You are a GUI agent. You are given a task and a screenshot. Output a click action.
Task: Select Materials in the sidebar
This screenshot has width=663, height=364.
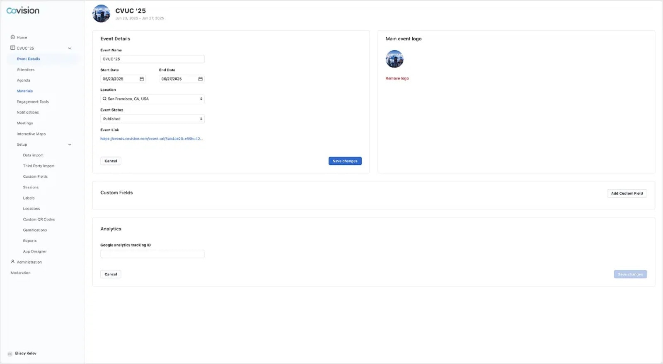[25, 91]
